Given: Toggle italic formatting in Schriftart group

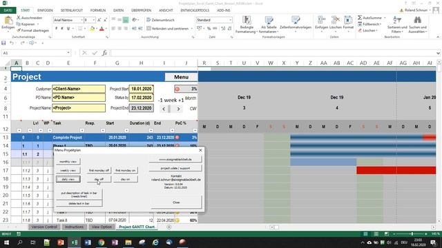Looking at the screenshot, I should click(x=62, y=28).
